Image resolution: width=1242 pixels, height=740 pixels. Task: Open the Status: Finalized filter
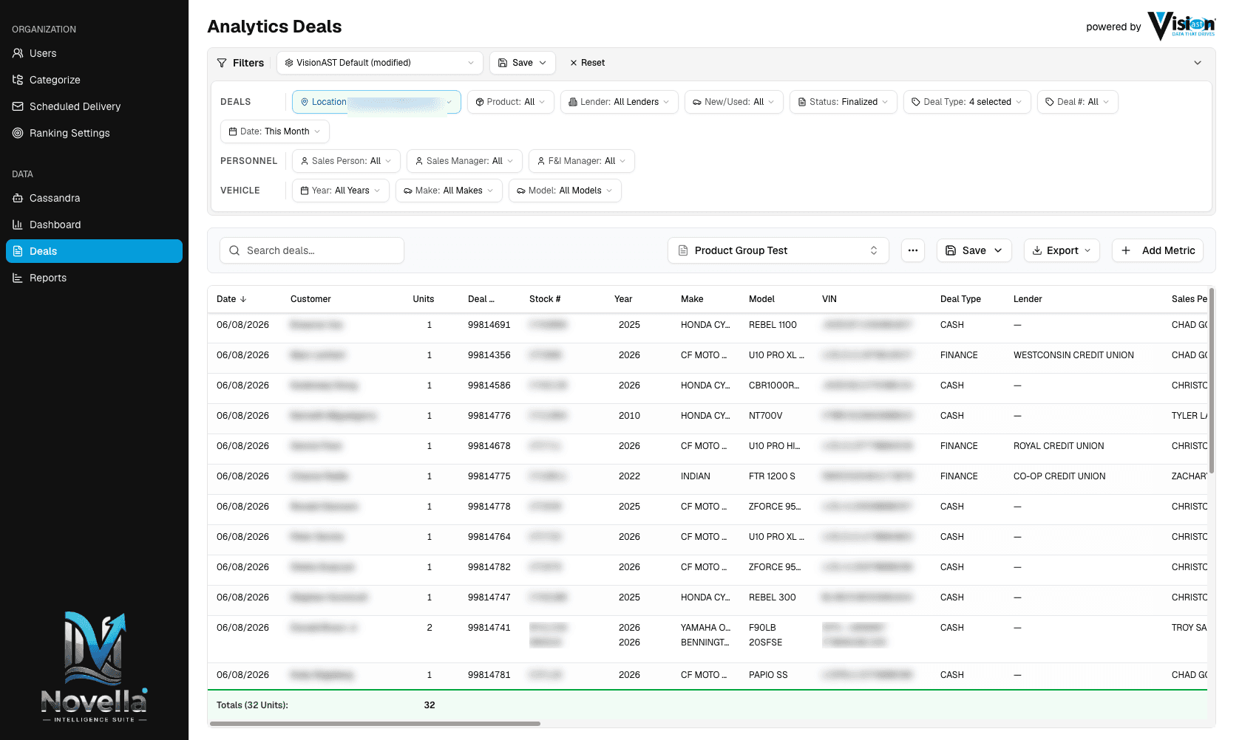pos(844,102)
